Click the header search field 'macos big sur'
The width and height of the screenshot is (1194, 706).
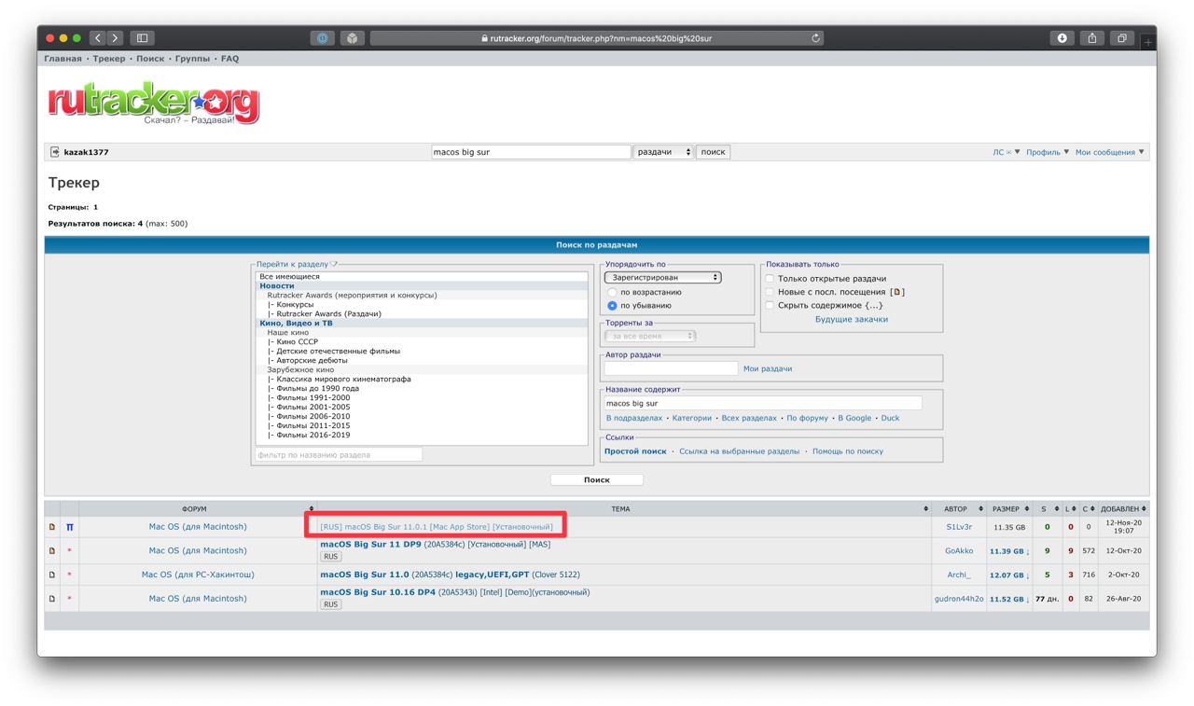(x=531, y=152)
